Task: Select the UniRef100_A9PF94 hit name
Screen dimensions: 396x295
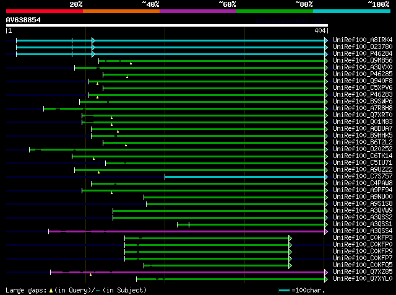Action: pos(363,190)
